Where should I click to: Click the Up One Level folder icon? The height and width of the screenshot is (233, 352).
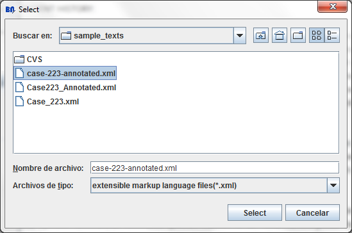pyautogui.click(x=260, y=35)
